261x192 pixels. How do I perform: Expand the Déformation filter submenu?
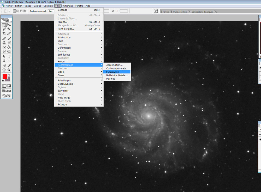click(79, 48)
